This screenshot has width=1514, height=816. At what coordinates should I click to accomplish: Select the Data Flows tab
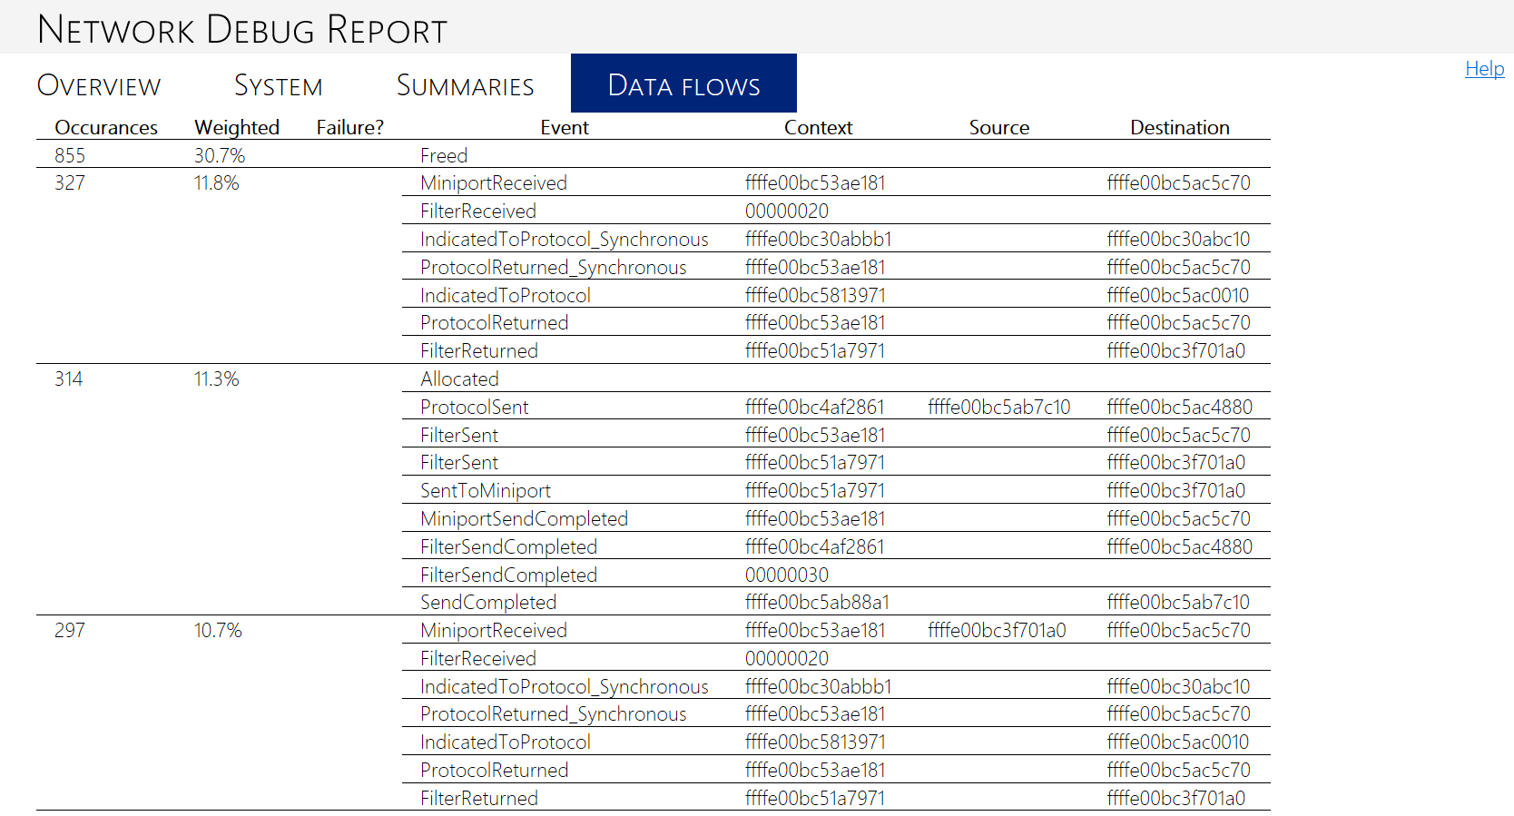[683, 84]
